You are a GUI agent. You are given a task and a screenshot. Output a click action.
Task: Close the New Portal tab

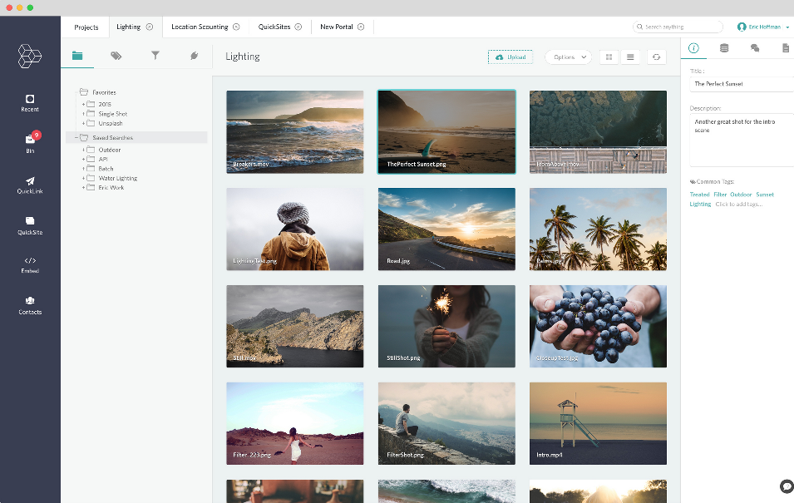point(361,27)
